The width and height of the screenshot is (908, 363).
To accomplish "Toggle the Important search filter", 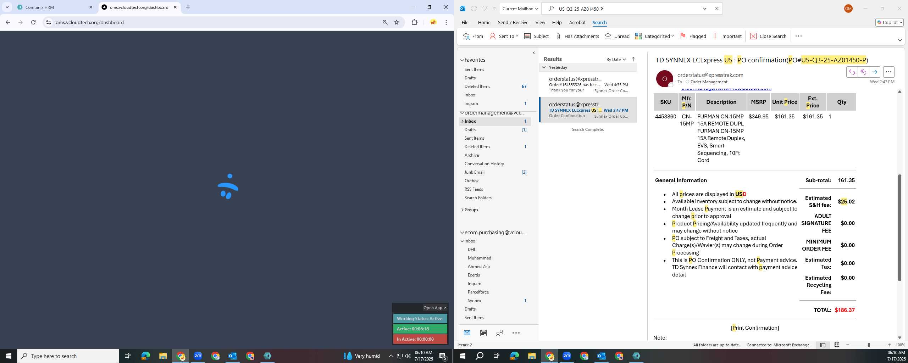I will pyautogui.click(x=727, y=36).
